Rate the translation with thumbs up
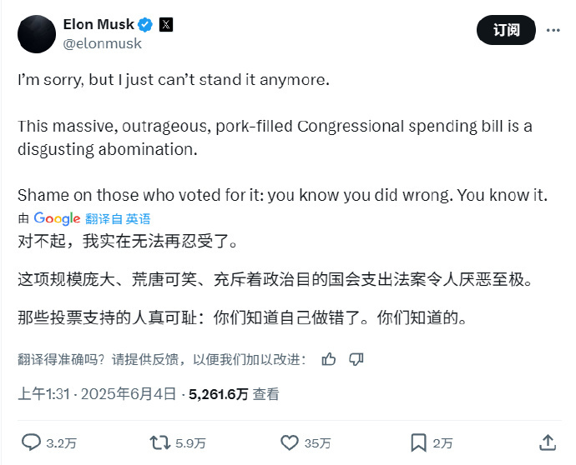The image size is (576, 465). (328, 359)
